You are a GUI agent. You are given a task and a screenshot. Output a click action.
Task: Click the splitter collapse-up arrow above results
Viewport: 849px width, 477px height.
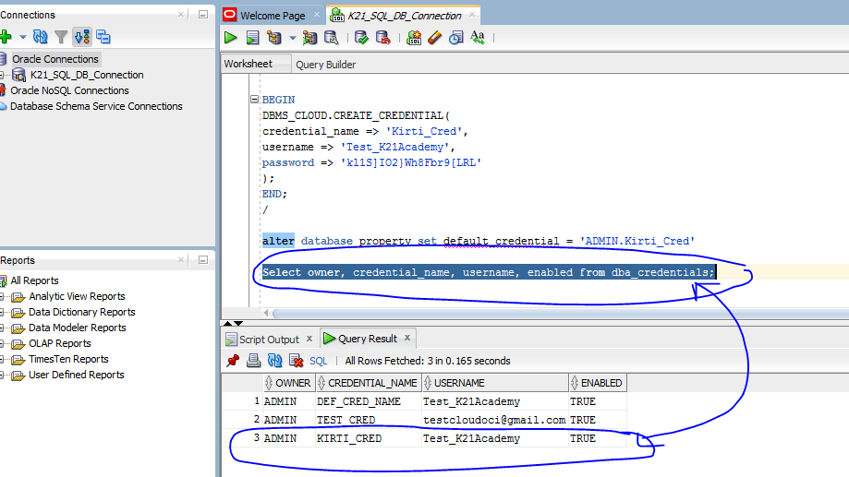[x=227, y=323]
